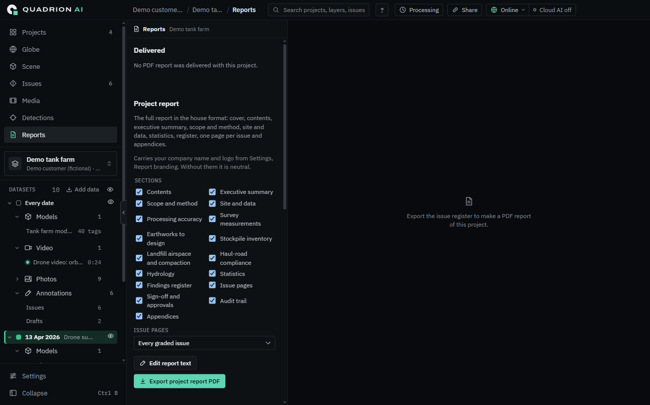Image resolution: width=650 pixels, height=405 pixels.
Task: Click the Settings sliders icon
Action: pos(13,376)
